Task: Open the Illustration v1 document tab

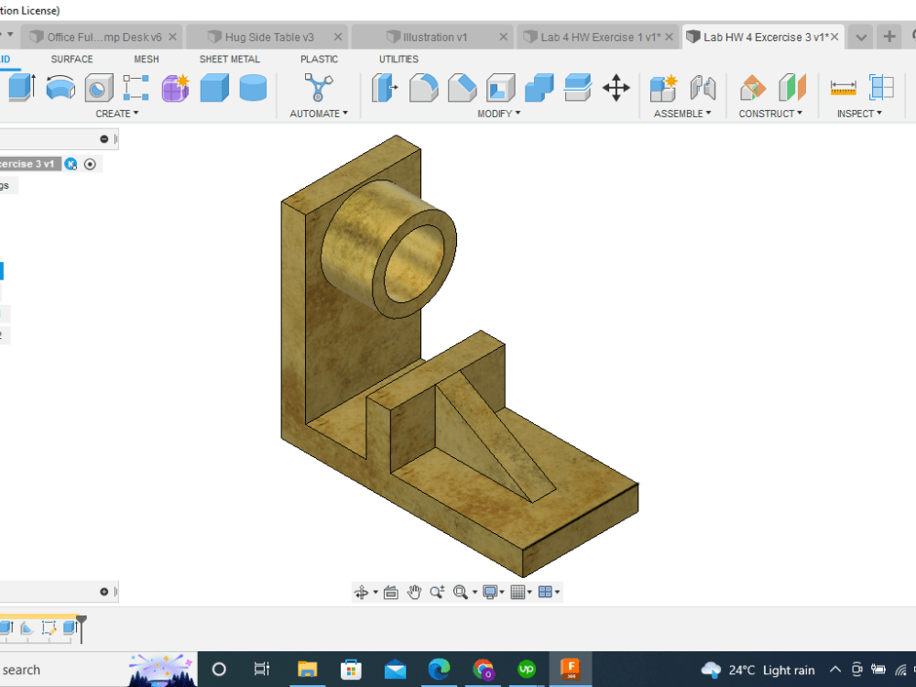Action: coord(434,37)
